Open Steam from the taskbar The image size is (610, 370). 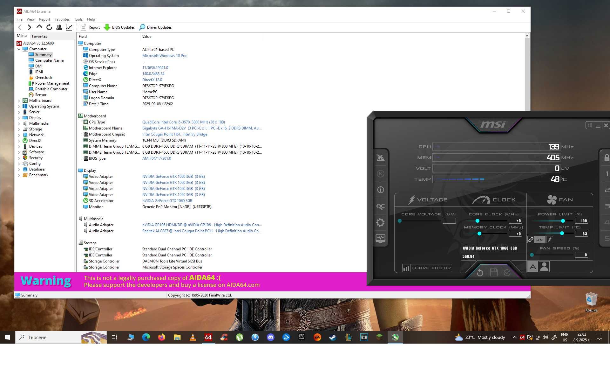[x=333, y=337]
